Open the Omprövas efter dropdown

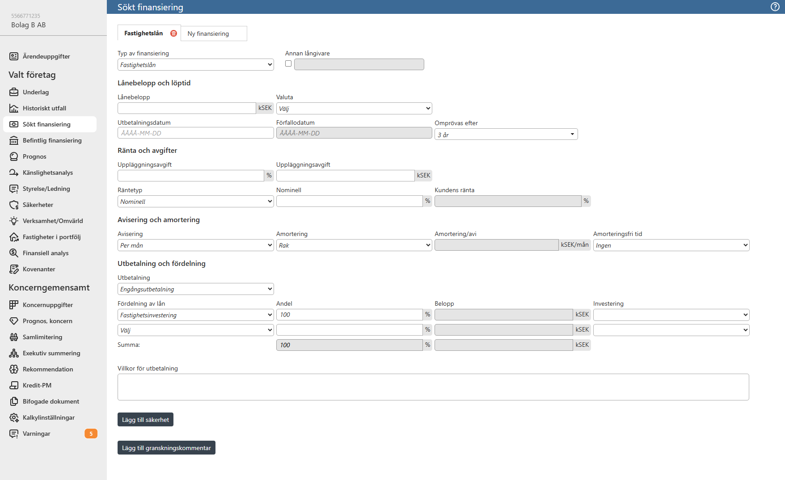point(506,134)
